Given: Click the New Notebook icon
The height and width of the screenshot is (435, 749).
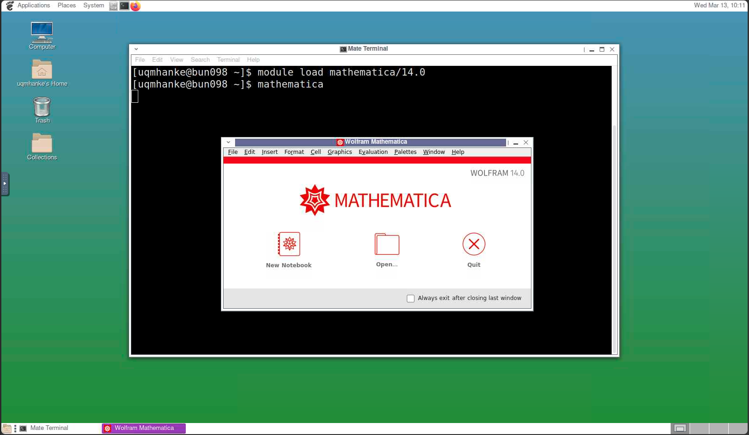Looking at the screenshot, I should pyautogui.click(x=289, y=244).
